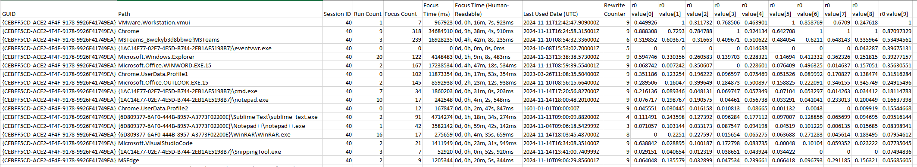
Task: Click the Chrome focus time cell 34684910
Action: click(x=438, y=31)
